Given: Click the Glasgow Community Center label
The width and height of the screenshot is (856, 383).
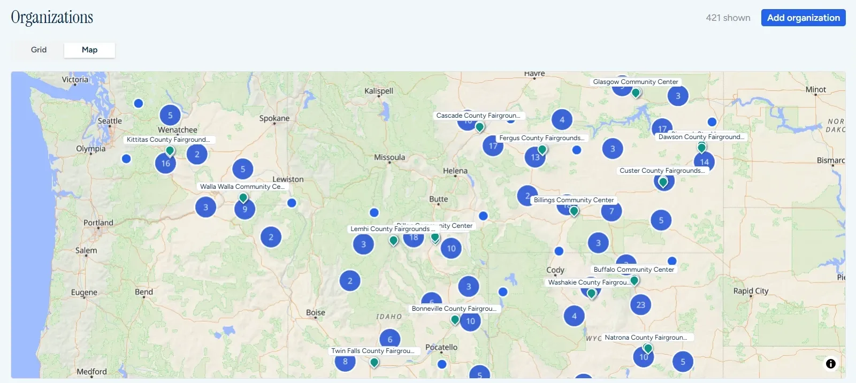Looking at the screenshot, I should [x=636, y=82].
